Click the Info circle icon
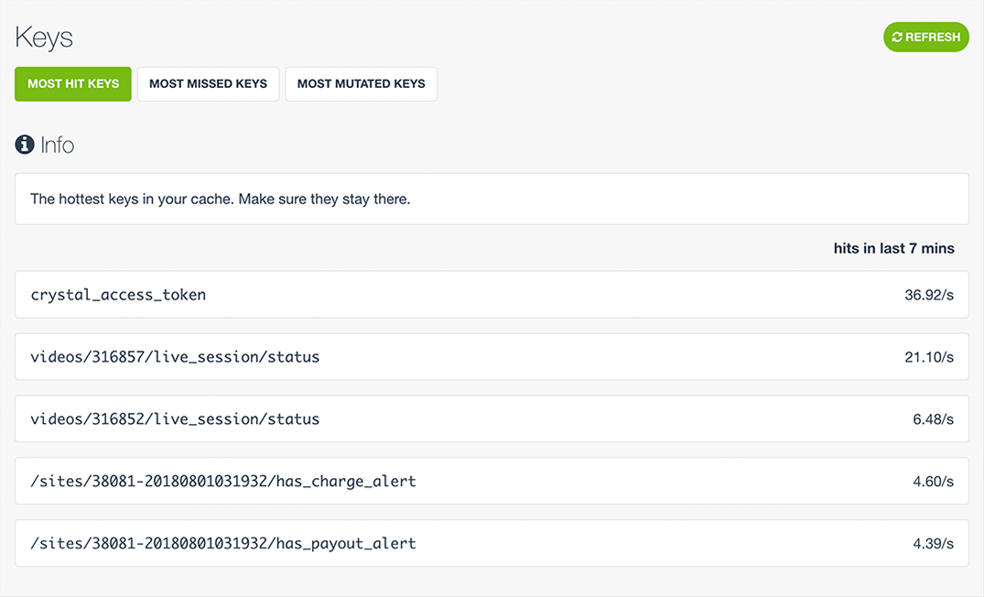 [x=24, y=144]
